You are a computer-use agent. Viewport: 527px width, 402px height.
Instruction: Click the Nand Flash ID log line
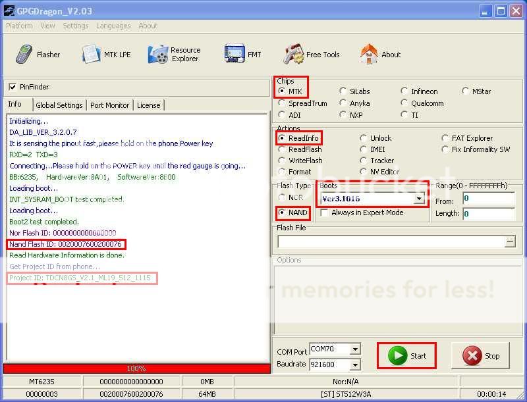click(65, 244)
